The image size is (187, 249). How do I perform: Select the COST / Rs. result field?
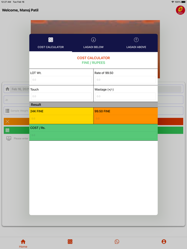tap(93, 135)
